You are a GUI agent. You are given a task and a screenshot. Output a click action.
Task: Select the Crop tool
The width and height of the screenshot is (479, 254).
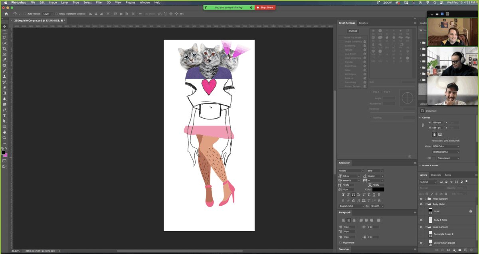pos(4,49)
